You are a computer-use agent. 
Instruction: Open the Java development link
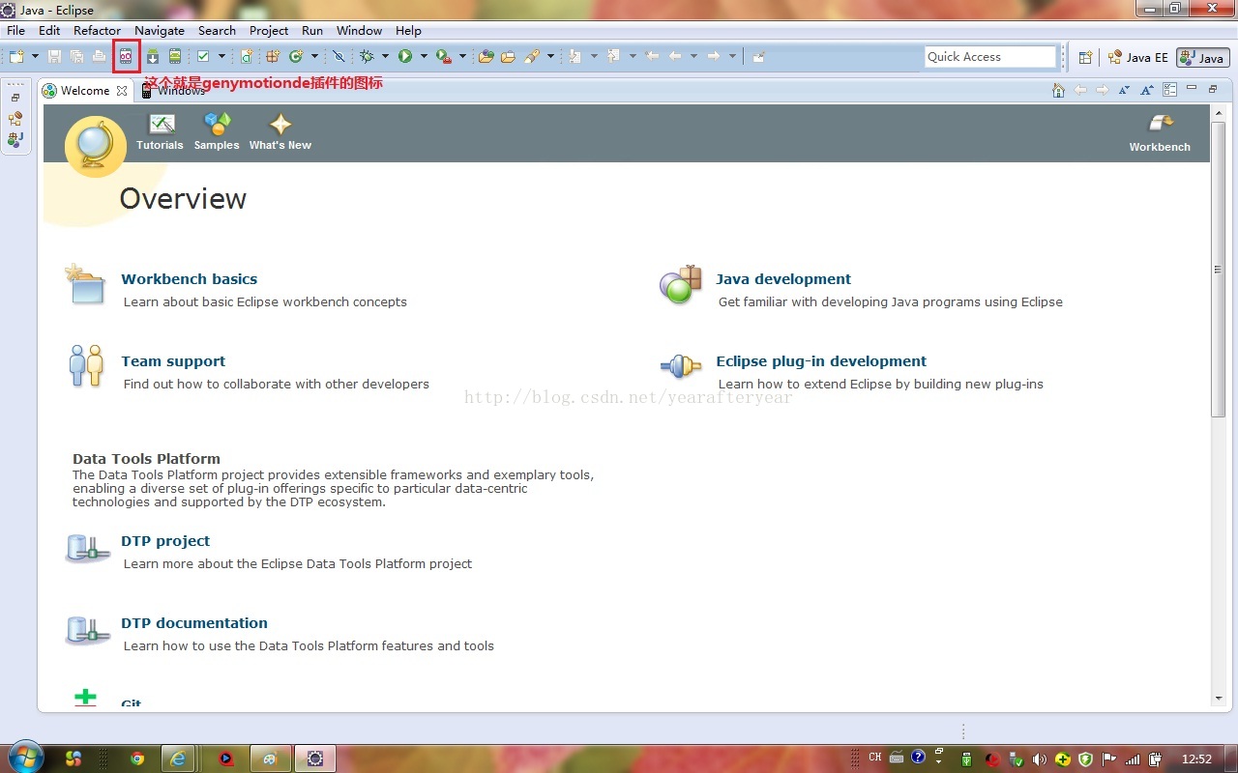click(x=783, y=279)
